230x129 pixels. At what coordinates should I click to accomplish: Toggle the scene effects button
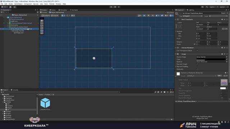(x=157, y=15)
